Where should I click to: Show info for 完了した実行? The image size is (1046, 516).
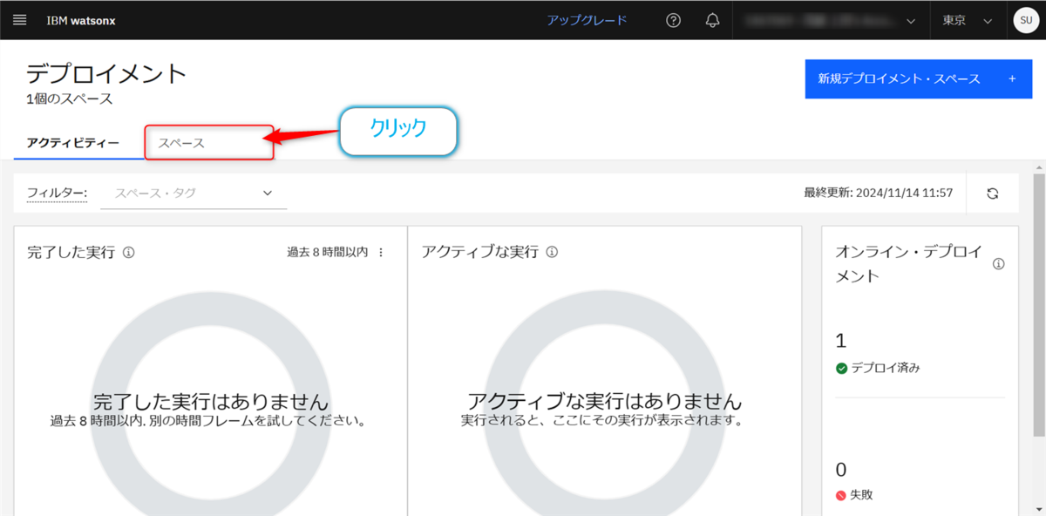(128, 253)
